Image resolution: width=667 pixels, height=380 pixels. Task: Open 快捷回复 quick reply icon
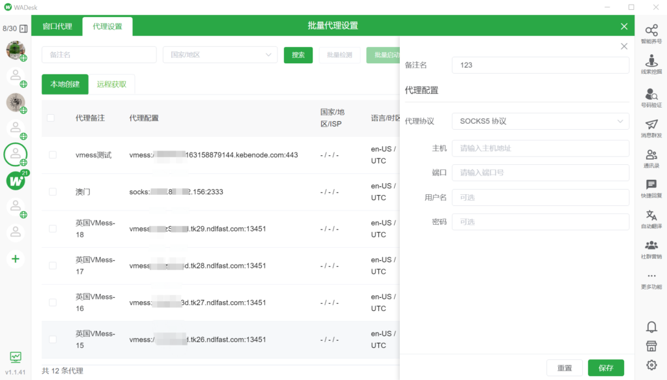651,189
